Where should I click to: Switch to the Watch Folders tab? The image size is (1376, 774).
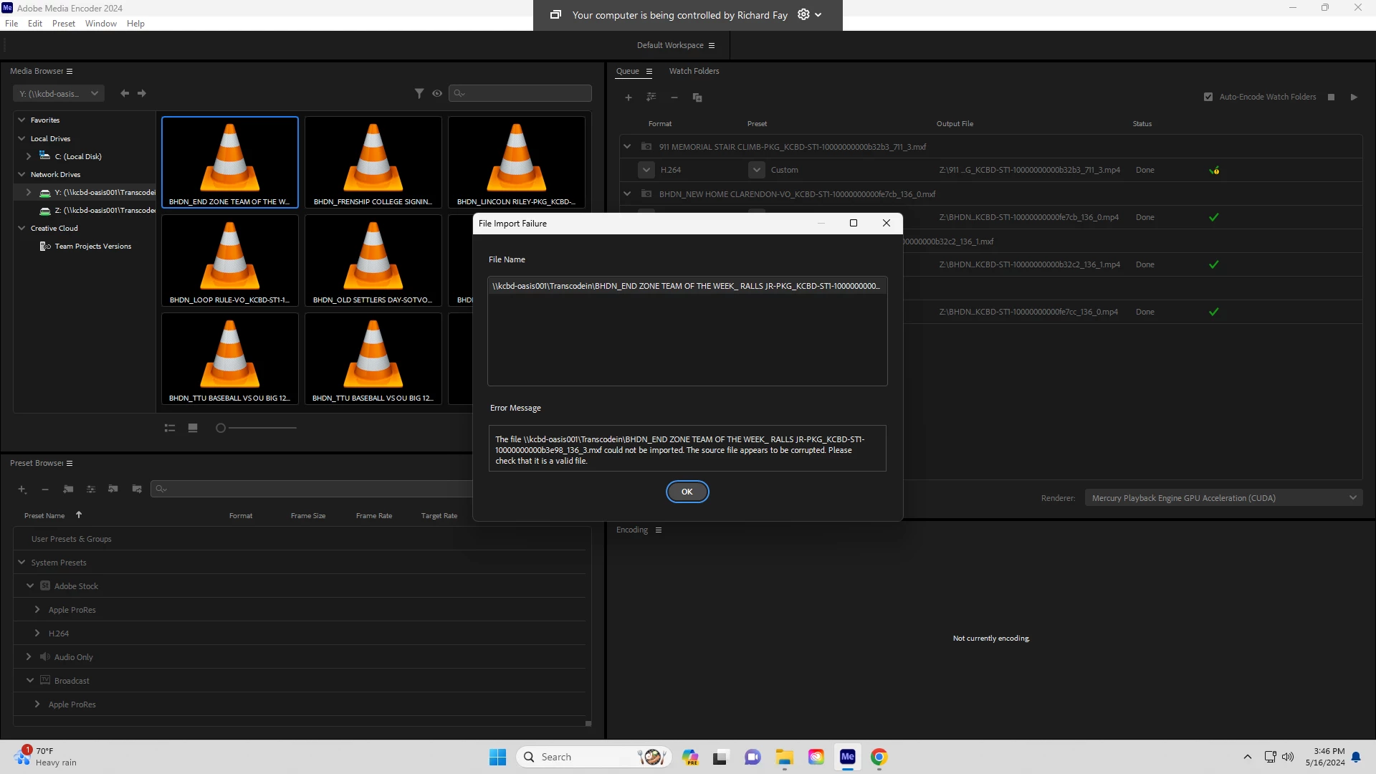(x=694, y=71)
